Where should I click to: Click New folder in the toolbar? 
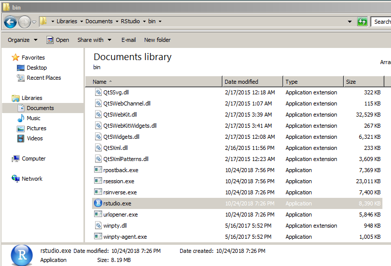coord(157,40)
